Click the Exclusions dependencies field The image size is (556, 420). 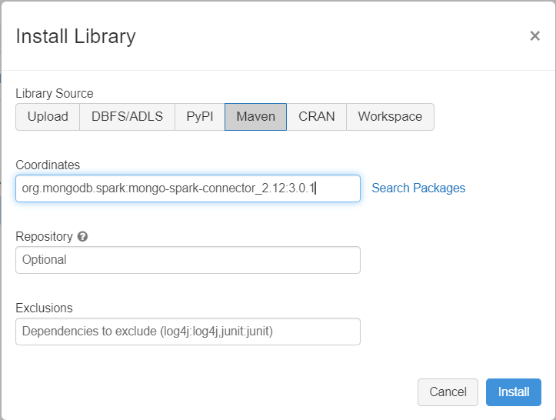[188, 332]
